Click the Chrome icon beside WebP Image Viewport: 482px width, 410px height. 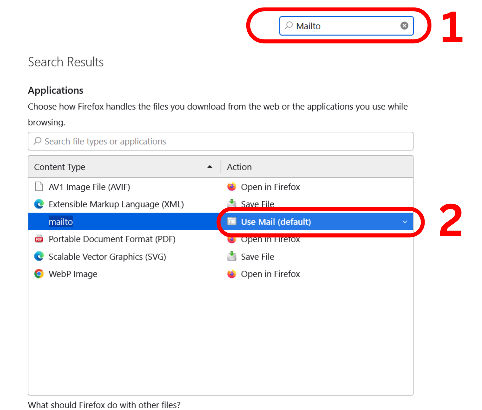[39, 274]
